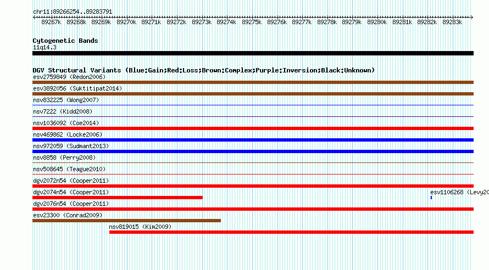The width and height of the screenshot is (489, 270).
Task: Select nsv819015 (Kim2009) label
Action: [140, 227]
